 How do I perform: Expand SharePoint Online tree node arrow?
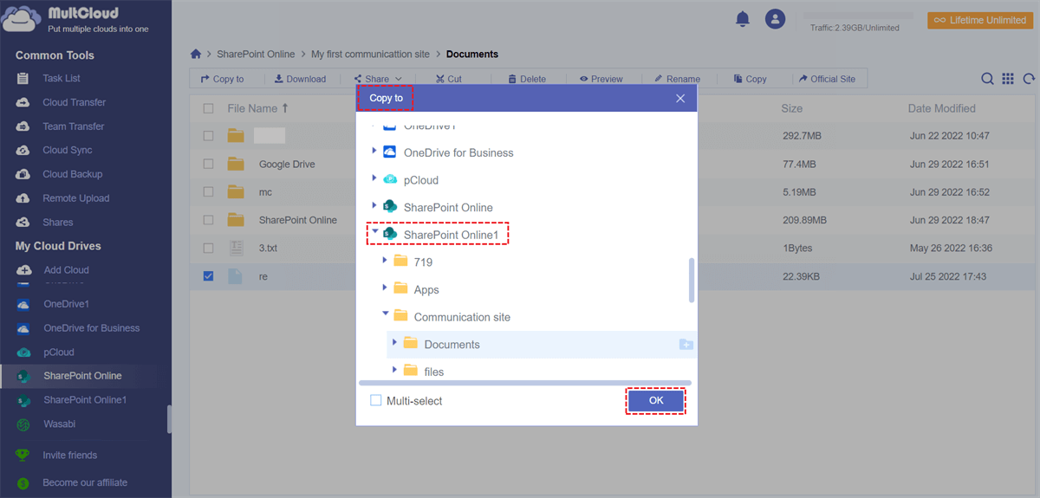point(374,206)
